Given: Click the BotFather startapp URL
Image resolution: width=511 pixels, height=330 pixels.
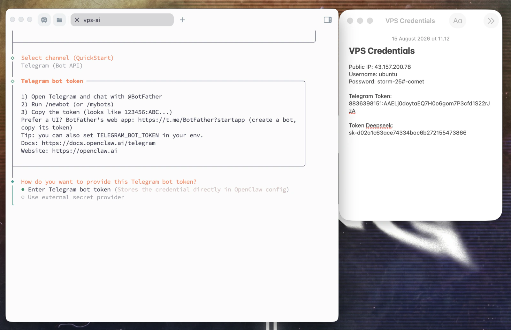Looking at the screenshot, I should tap(191, 120).
